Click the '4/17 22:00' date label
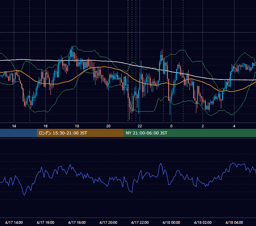 pyautogui.click(x=140, y=222)
